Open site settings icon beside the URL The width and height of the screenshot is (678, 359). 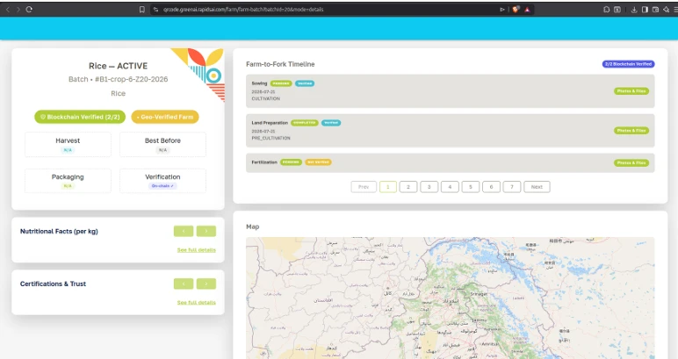(x=155, y=9)
